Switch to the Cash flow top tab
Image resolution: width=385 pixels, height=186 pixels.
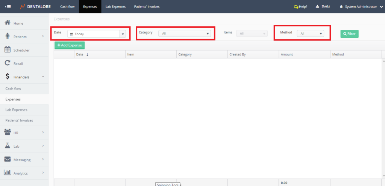tap(67, 7)
